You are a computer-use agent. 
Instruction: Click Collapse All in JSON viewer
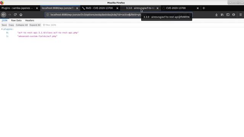(22, 25)
